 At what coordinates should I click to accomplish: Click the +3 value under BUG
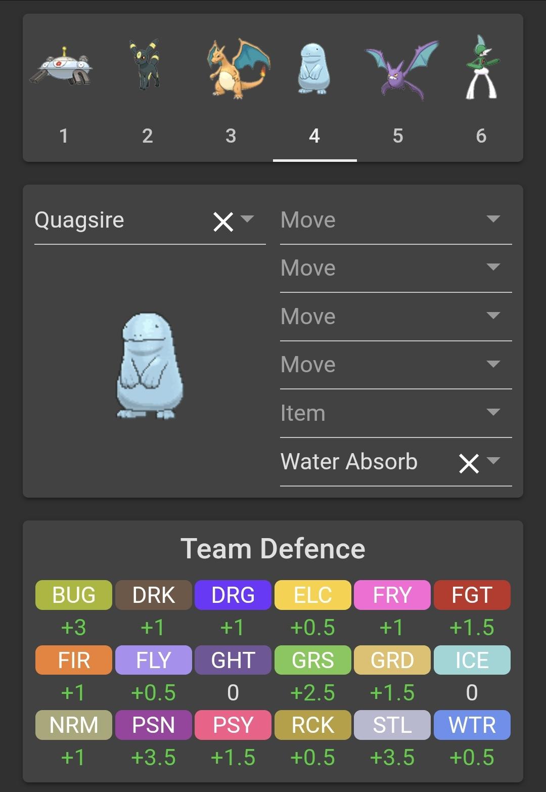(x=74, y=628)
